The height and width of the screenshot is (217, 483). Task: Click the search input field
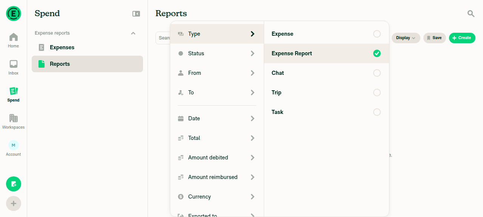pos(163,38)
